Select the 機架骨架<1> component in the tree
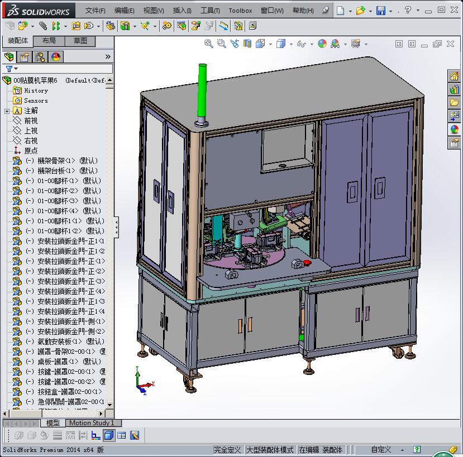The height and width of the screenshot is (457, 463). click(x=56, y=161)
